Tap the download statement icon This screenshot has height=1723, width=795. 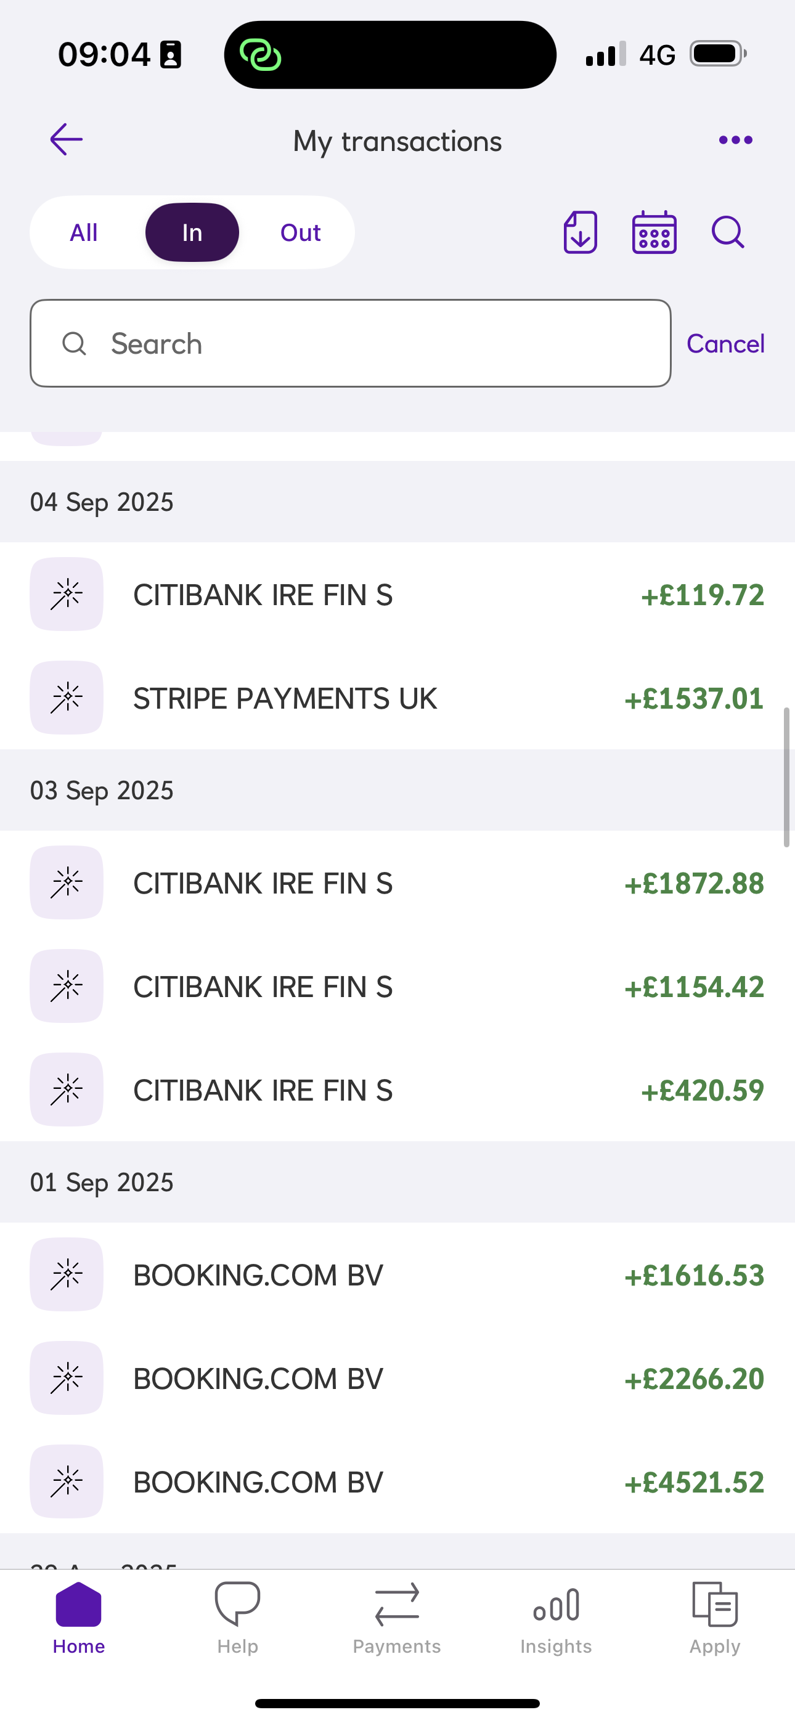click(x=580, y=233)
